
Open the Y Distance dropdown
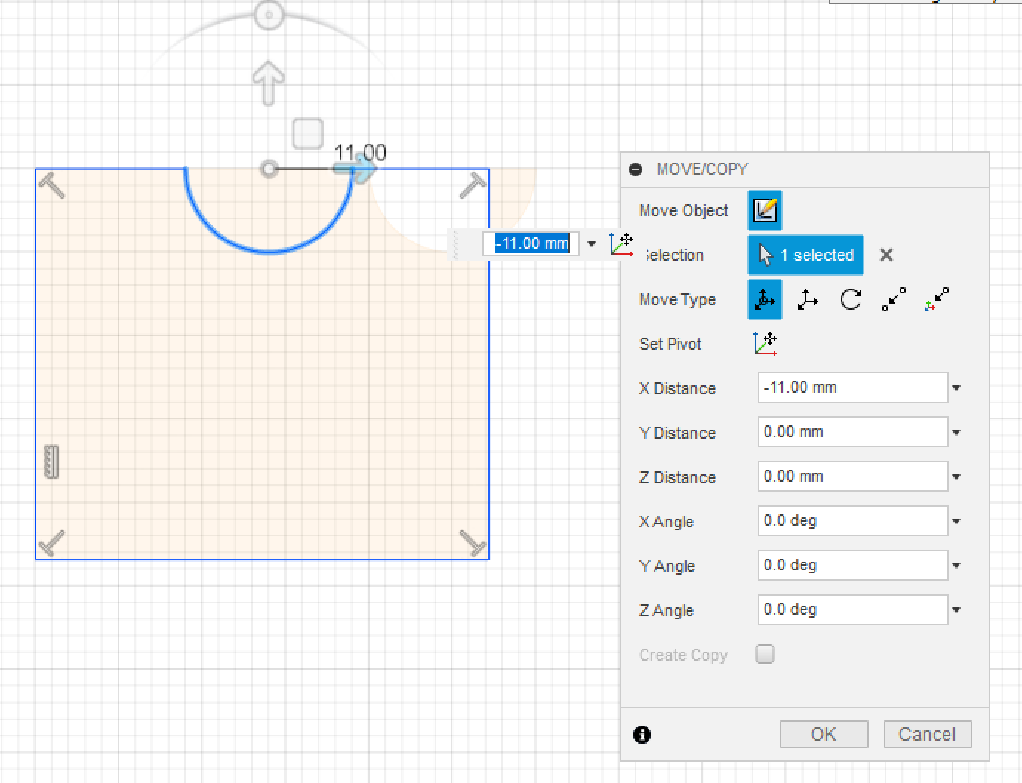955,432
